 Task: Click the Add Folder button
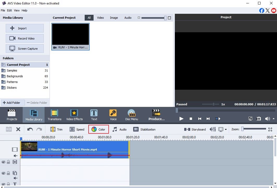(x=13, y=103)
